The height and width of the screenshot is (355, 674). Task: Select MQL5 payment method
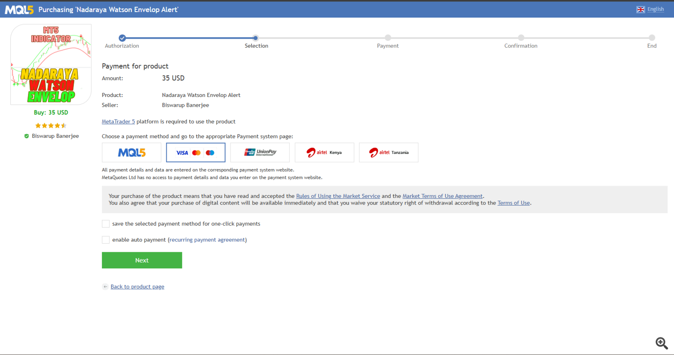tap(132, 153)
